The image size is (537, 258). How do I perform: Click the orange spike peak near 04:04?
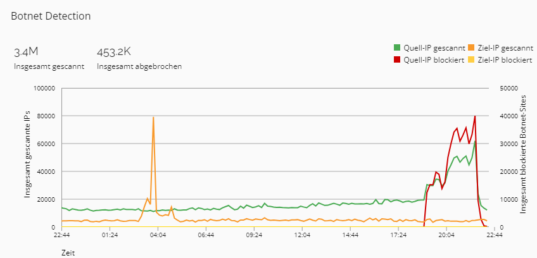pyautogui.click(x=153, y=117)
